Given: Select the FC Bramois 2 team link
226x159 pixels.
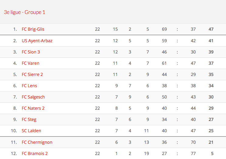Looking at the screenshot, I should pyautogui.click(x=35, y=154).
